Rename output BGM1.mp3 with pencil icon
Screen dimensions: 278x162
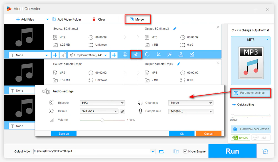click(x=175, y=29)
